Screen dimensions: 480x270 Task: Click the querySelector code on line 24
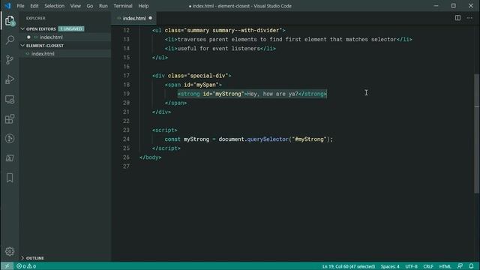pyautogui.click(x=268, y=139)
